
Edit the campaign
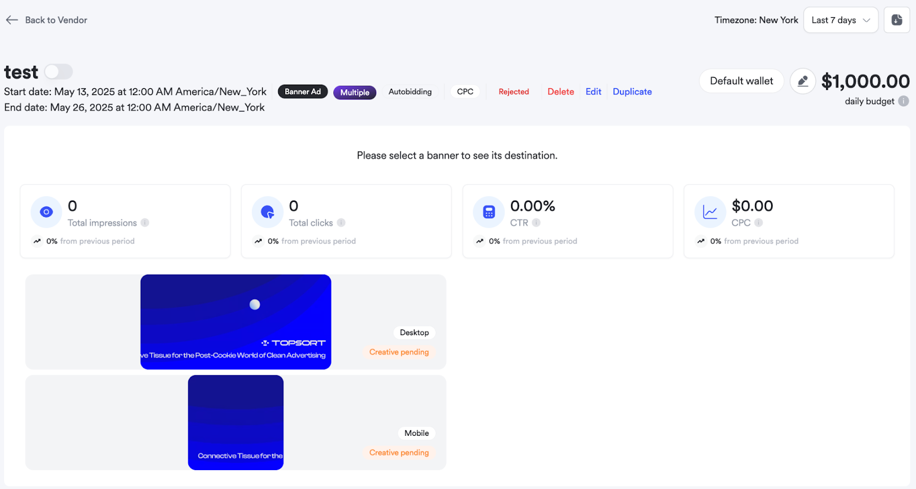pyautogui.click(x=593, y=92)
